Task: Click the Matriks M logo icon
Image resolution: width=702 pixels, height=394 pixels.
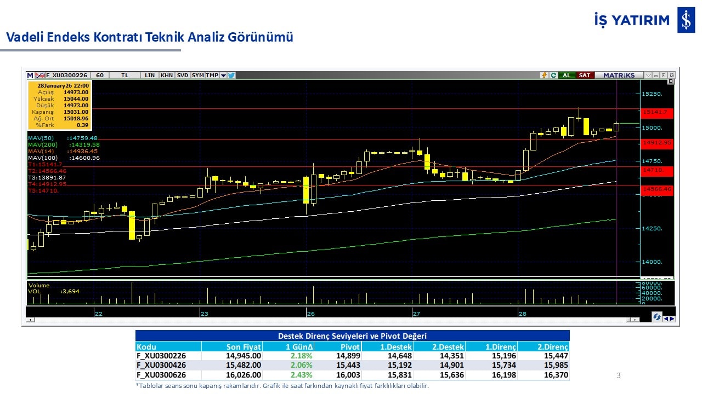Action: click(30, 76)
